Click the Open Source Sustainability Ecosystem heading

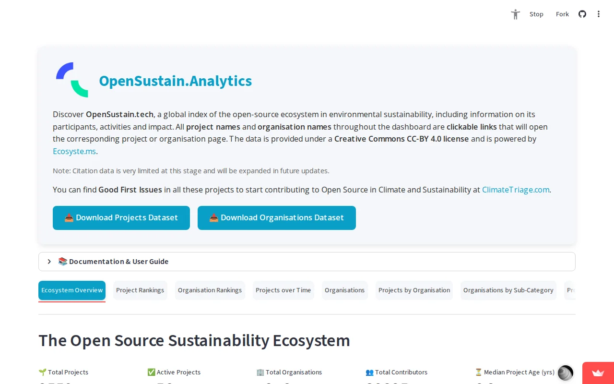pos(194,340)
